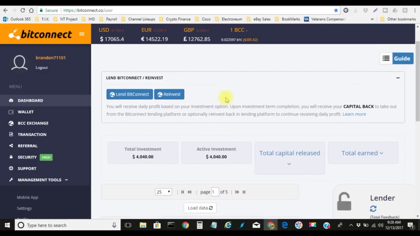Open Settings under Management Tools
The width and height of the screenshot is (420, 236).
click(24, 208)
